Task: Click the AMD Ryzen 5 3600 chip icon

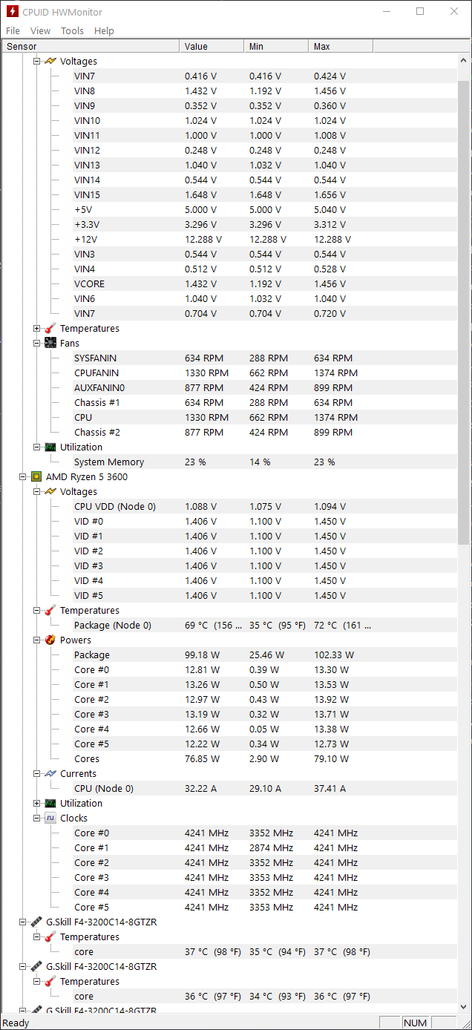Action: (x=36, y=476)
